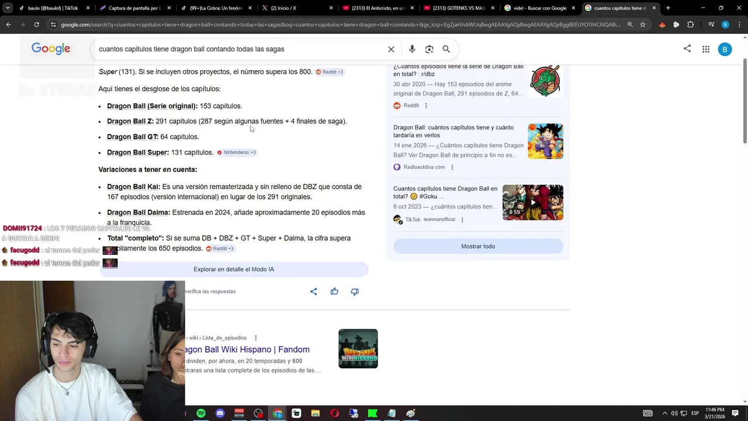
Task: Bookmark this page with the star
Action: tap(643, 25)
